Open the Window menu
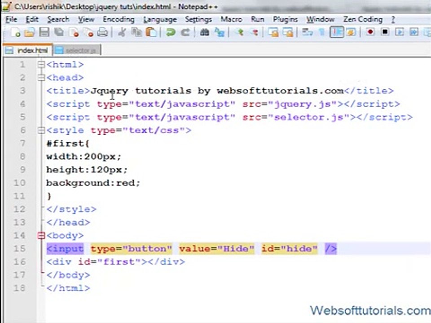 pyautogui.click(x=320, y=19)
